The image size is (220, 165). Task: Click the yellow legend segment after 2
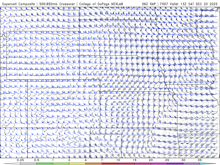(77, 164)
